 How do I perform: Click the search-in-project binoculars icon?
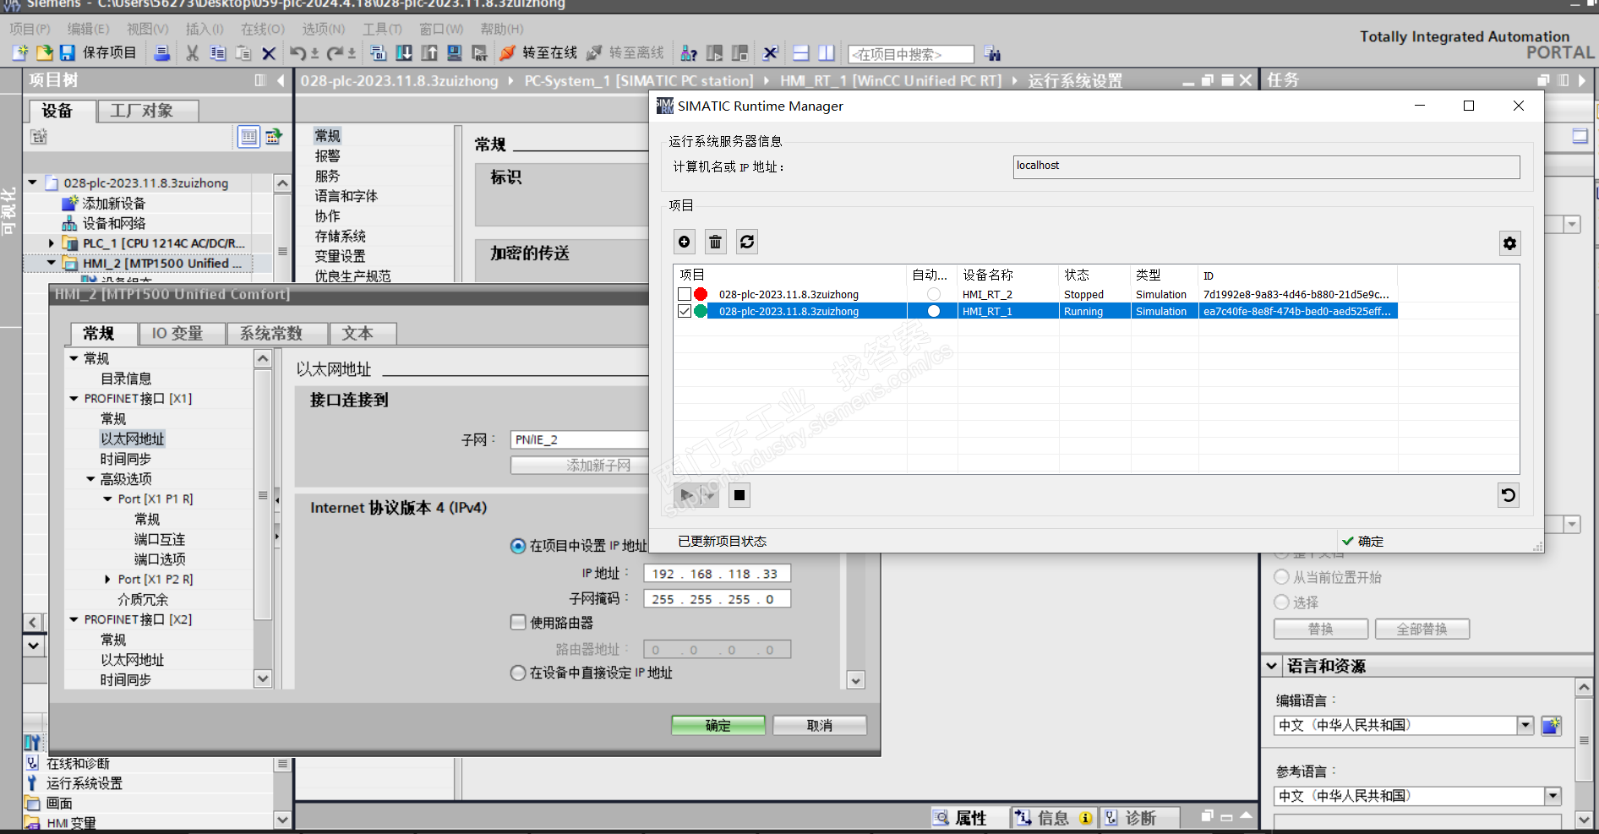992,54
